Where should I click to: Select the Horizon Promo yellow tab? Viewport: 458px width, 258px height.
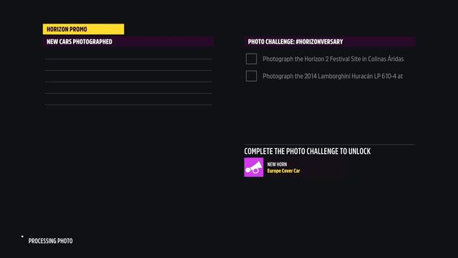[x=83, y=29]
